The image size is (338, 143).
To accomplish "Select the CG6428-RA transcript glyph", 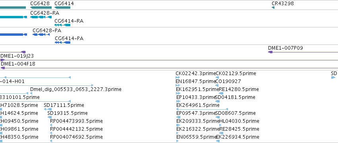I will point(41,17).
